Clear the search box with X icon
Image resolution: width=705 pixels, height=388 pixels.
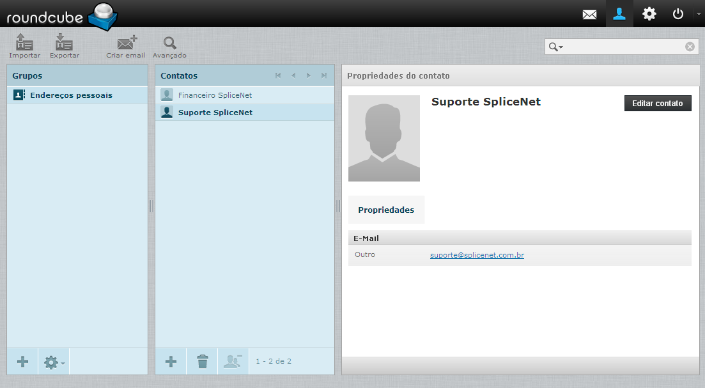click(690, 47)
